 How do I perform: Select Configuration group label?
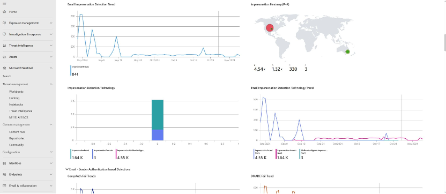coord(11,152)
